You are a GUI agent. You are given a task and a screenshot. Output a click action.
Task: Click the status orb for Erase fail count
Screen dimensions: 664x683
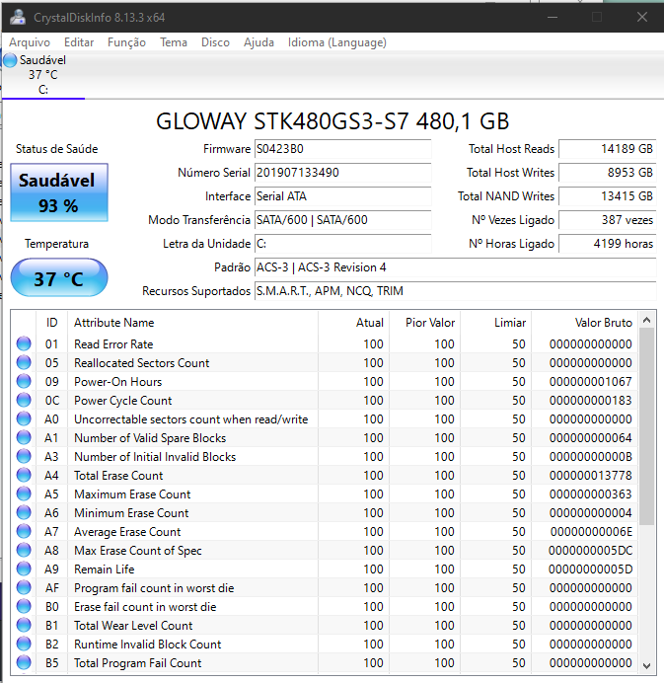click(x=24, y=606)
